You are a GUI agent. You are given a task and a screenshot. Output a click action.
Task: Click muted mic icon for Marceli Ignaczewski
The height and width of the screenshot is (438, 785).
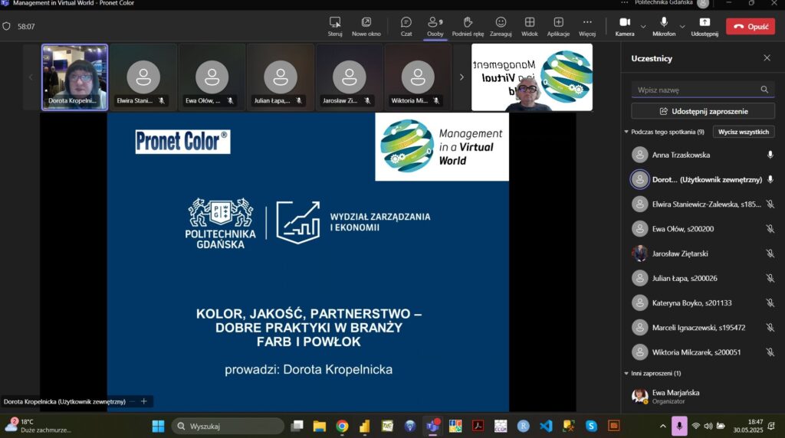[770, 328]
